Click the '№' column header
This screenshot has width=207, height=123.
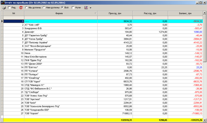(14, 13)
